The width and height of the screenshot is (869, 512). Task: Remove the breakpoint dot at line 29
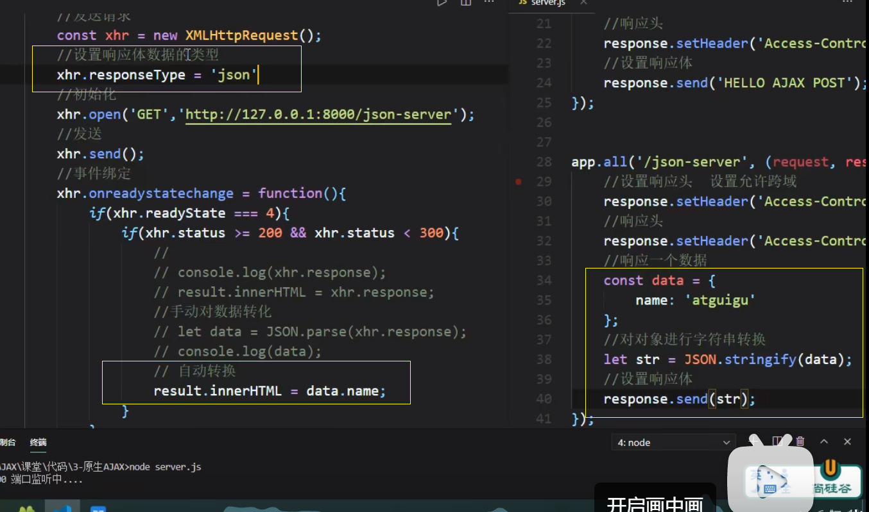tap(519, 181)
